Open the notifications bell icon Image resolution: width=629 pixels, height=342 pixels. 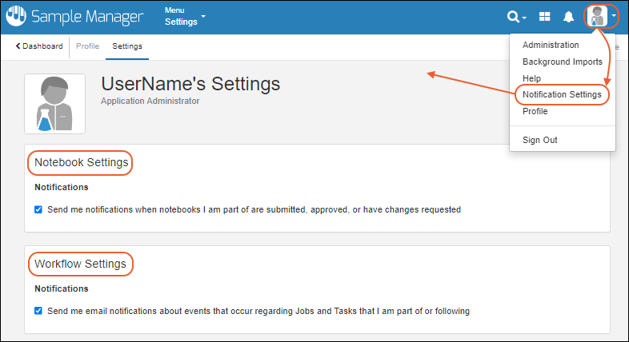click(569, 17)
